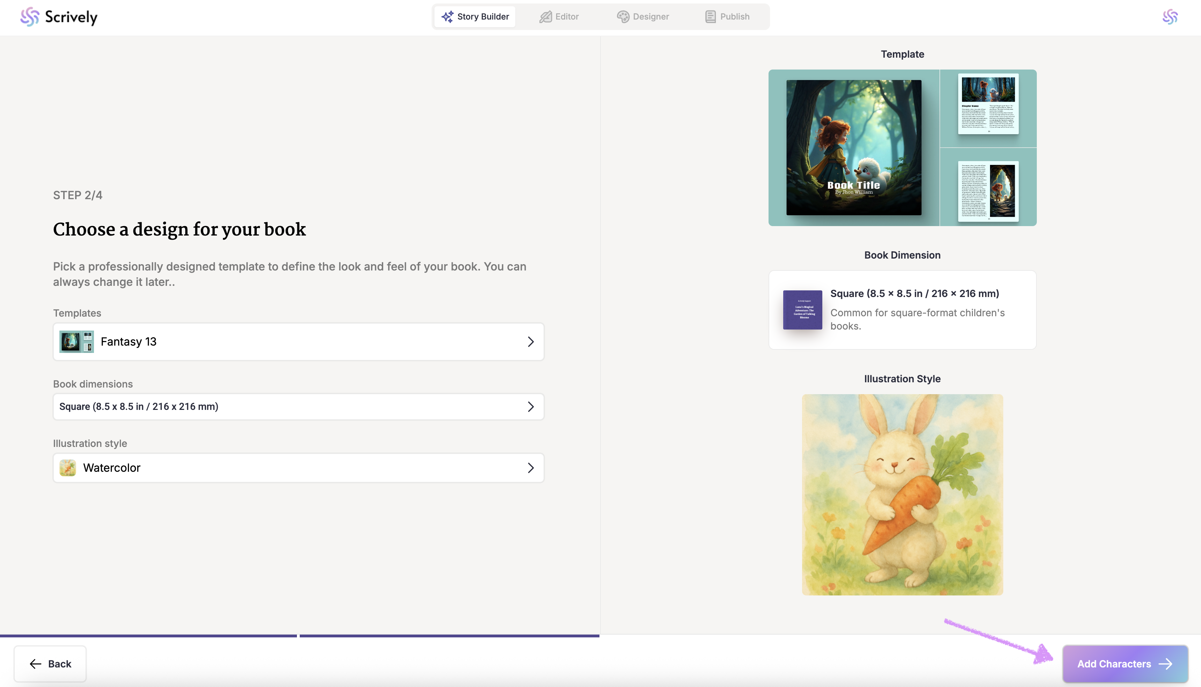Select the book cover template preview

tap(853, 147)
